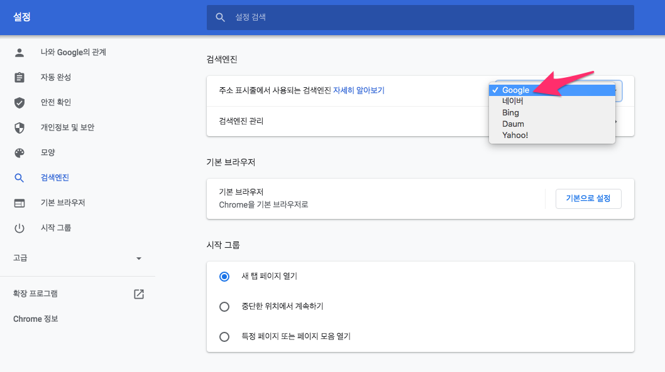Choose Bing in the search engine dropdown
Image resolution: width=665 pixels, height=372 pixels.
click(552, 112)
